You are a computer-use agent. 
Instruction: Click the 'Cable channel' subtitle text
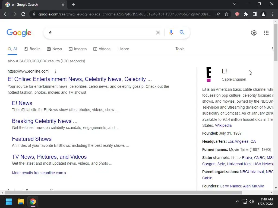pyautogui.click(x=234, y=79)
